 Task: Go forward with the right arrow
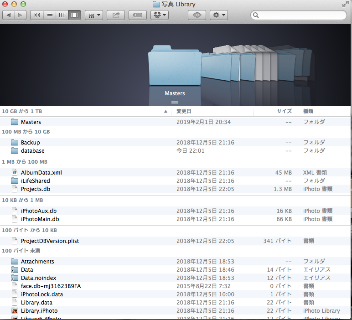(x=21, y=15)
